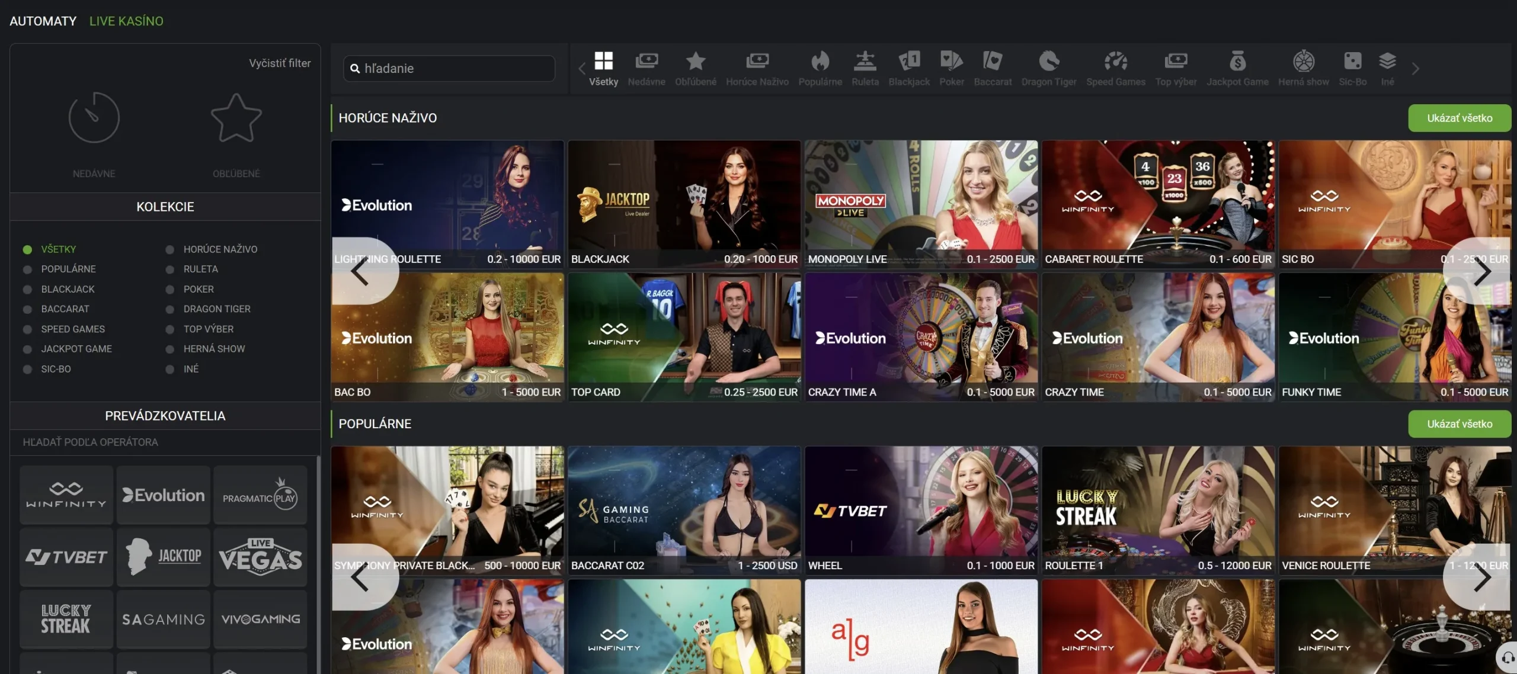Open the Monopoly Live game thumbnail
This screenshot has height=674, width=1517.
click(921, 204)
